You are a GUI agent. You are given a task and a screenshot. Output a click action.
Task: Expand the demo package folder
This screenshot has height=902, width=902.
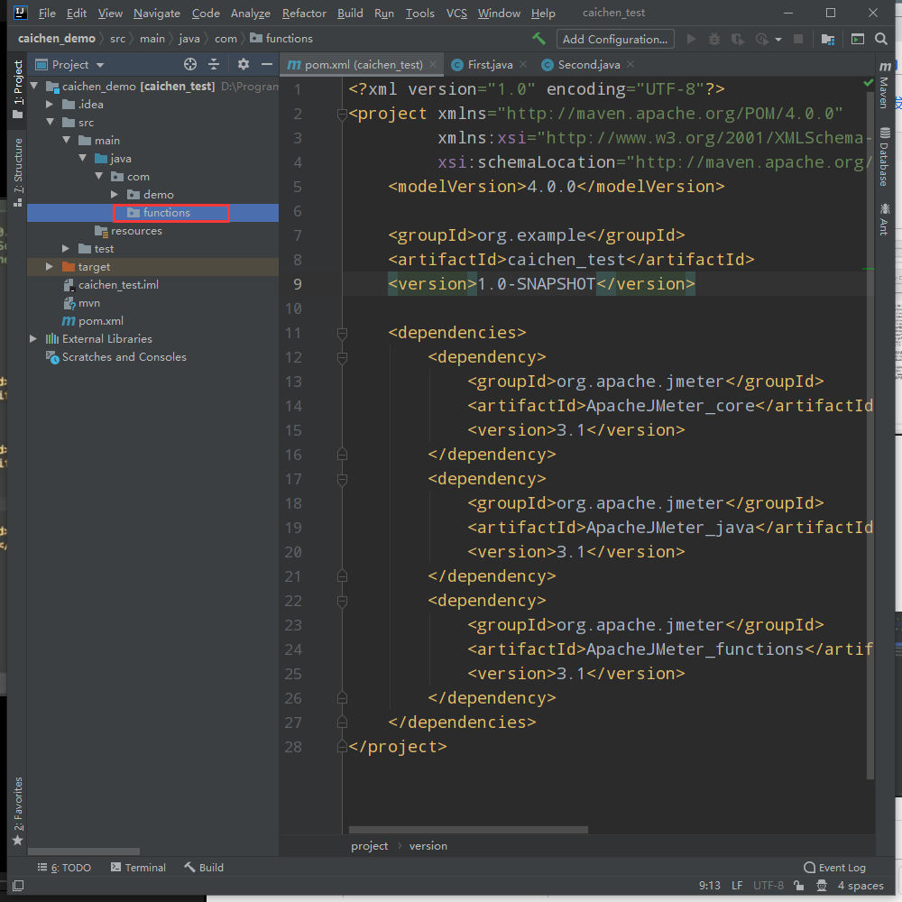[115, 195]
